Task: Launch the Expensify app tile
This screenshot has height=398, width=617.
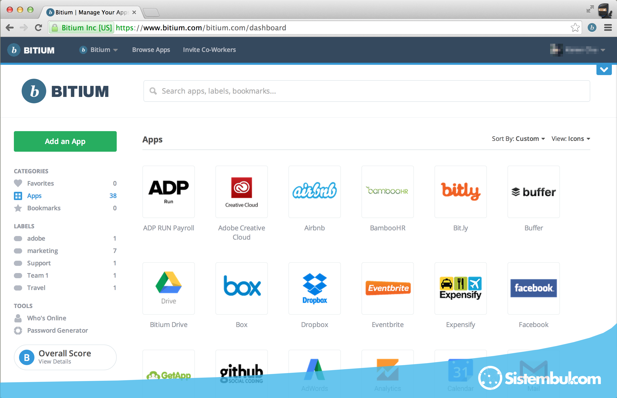Action: pos(460,288)
